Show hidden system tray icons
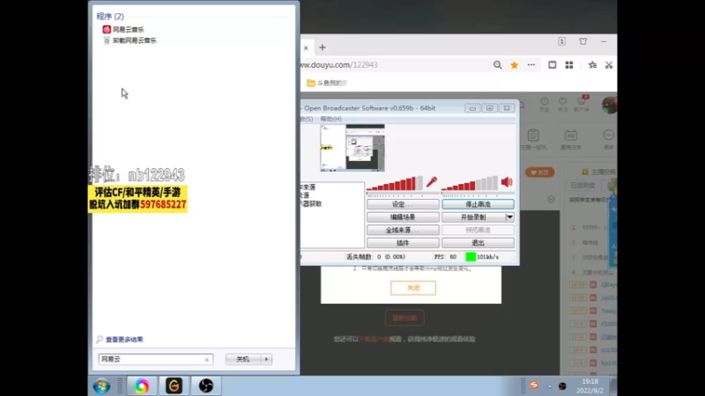 click(x=549, y=386)
